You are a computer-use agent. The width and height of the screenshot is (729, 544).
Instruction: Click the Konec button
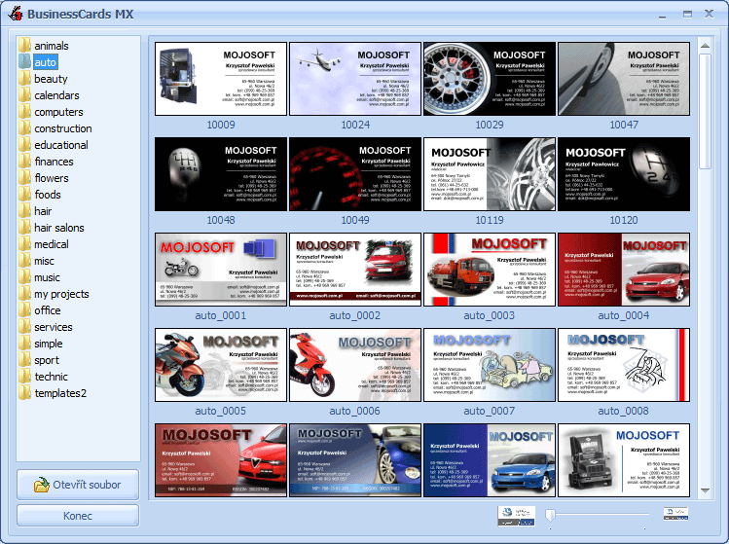(x=78, y=516)
